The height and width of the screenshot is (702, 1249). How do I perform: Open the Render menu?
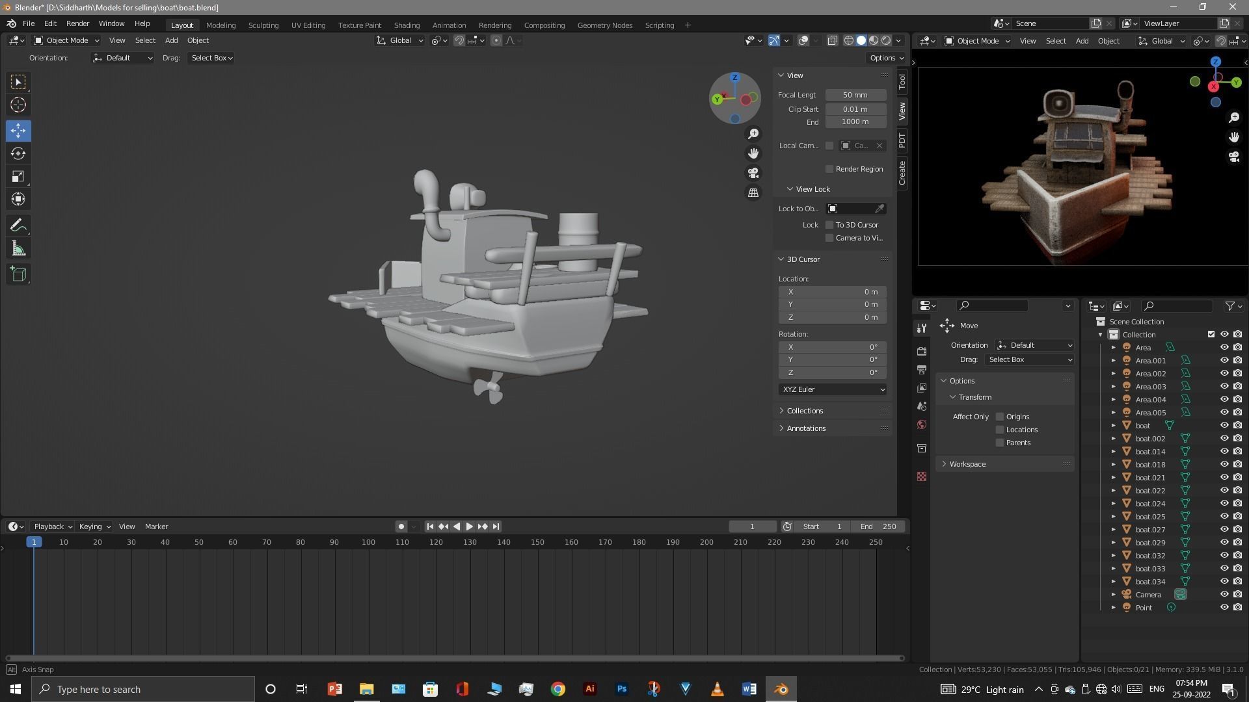[77, 24]
